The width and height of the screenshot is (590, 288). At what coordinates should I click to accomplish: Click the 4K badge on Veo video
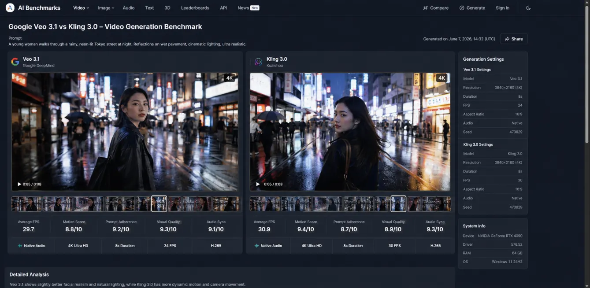pyautogui.click(x=229, y=78)
